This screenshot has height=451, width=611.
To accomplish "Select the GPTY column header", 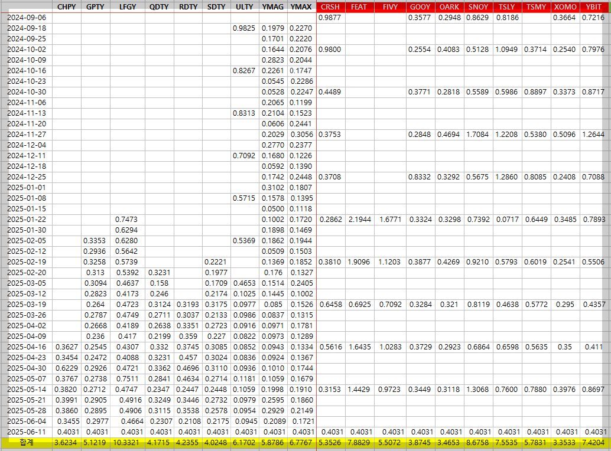I will [x=96, y=6].
